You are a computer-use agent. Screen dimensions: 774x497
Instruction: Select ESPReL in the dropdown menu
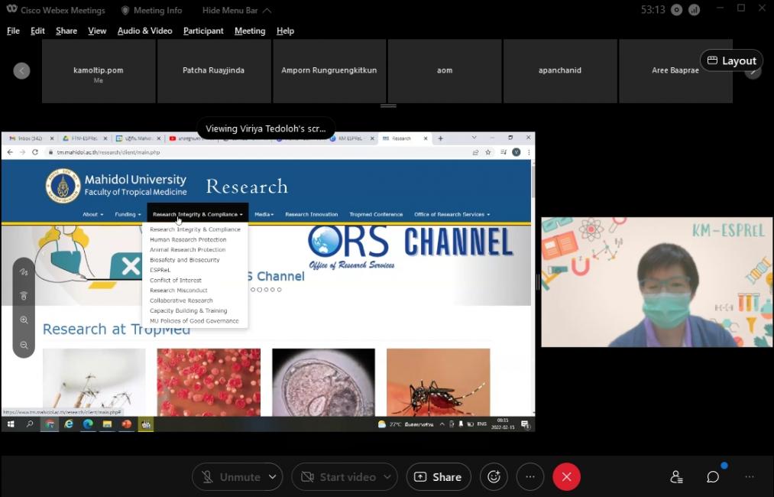(x=160, y=270)
